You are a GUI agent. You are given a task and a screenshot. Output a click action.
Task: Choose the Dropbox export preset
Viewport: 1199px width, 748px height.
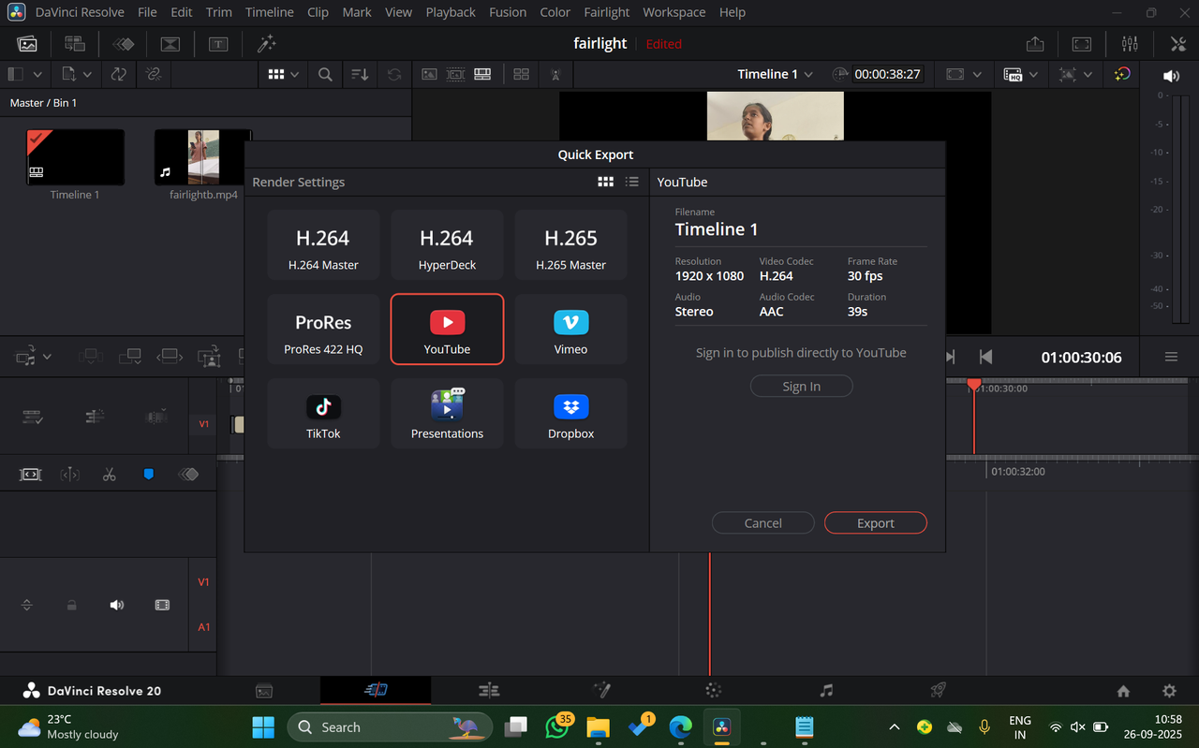point(570,414)
